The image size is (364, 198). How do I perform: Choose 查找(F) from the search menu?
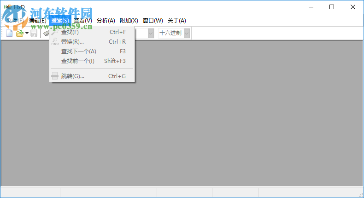click(92, 32)
